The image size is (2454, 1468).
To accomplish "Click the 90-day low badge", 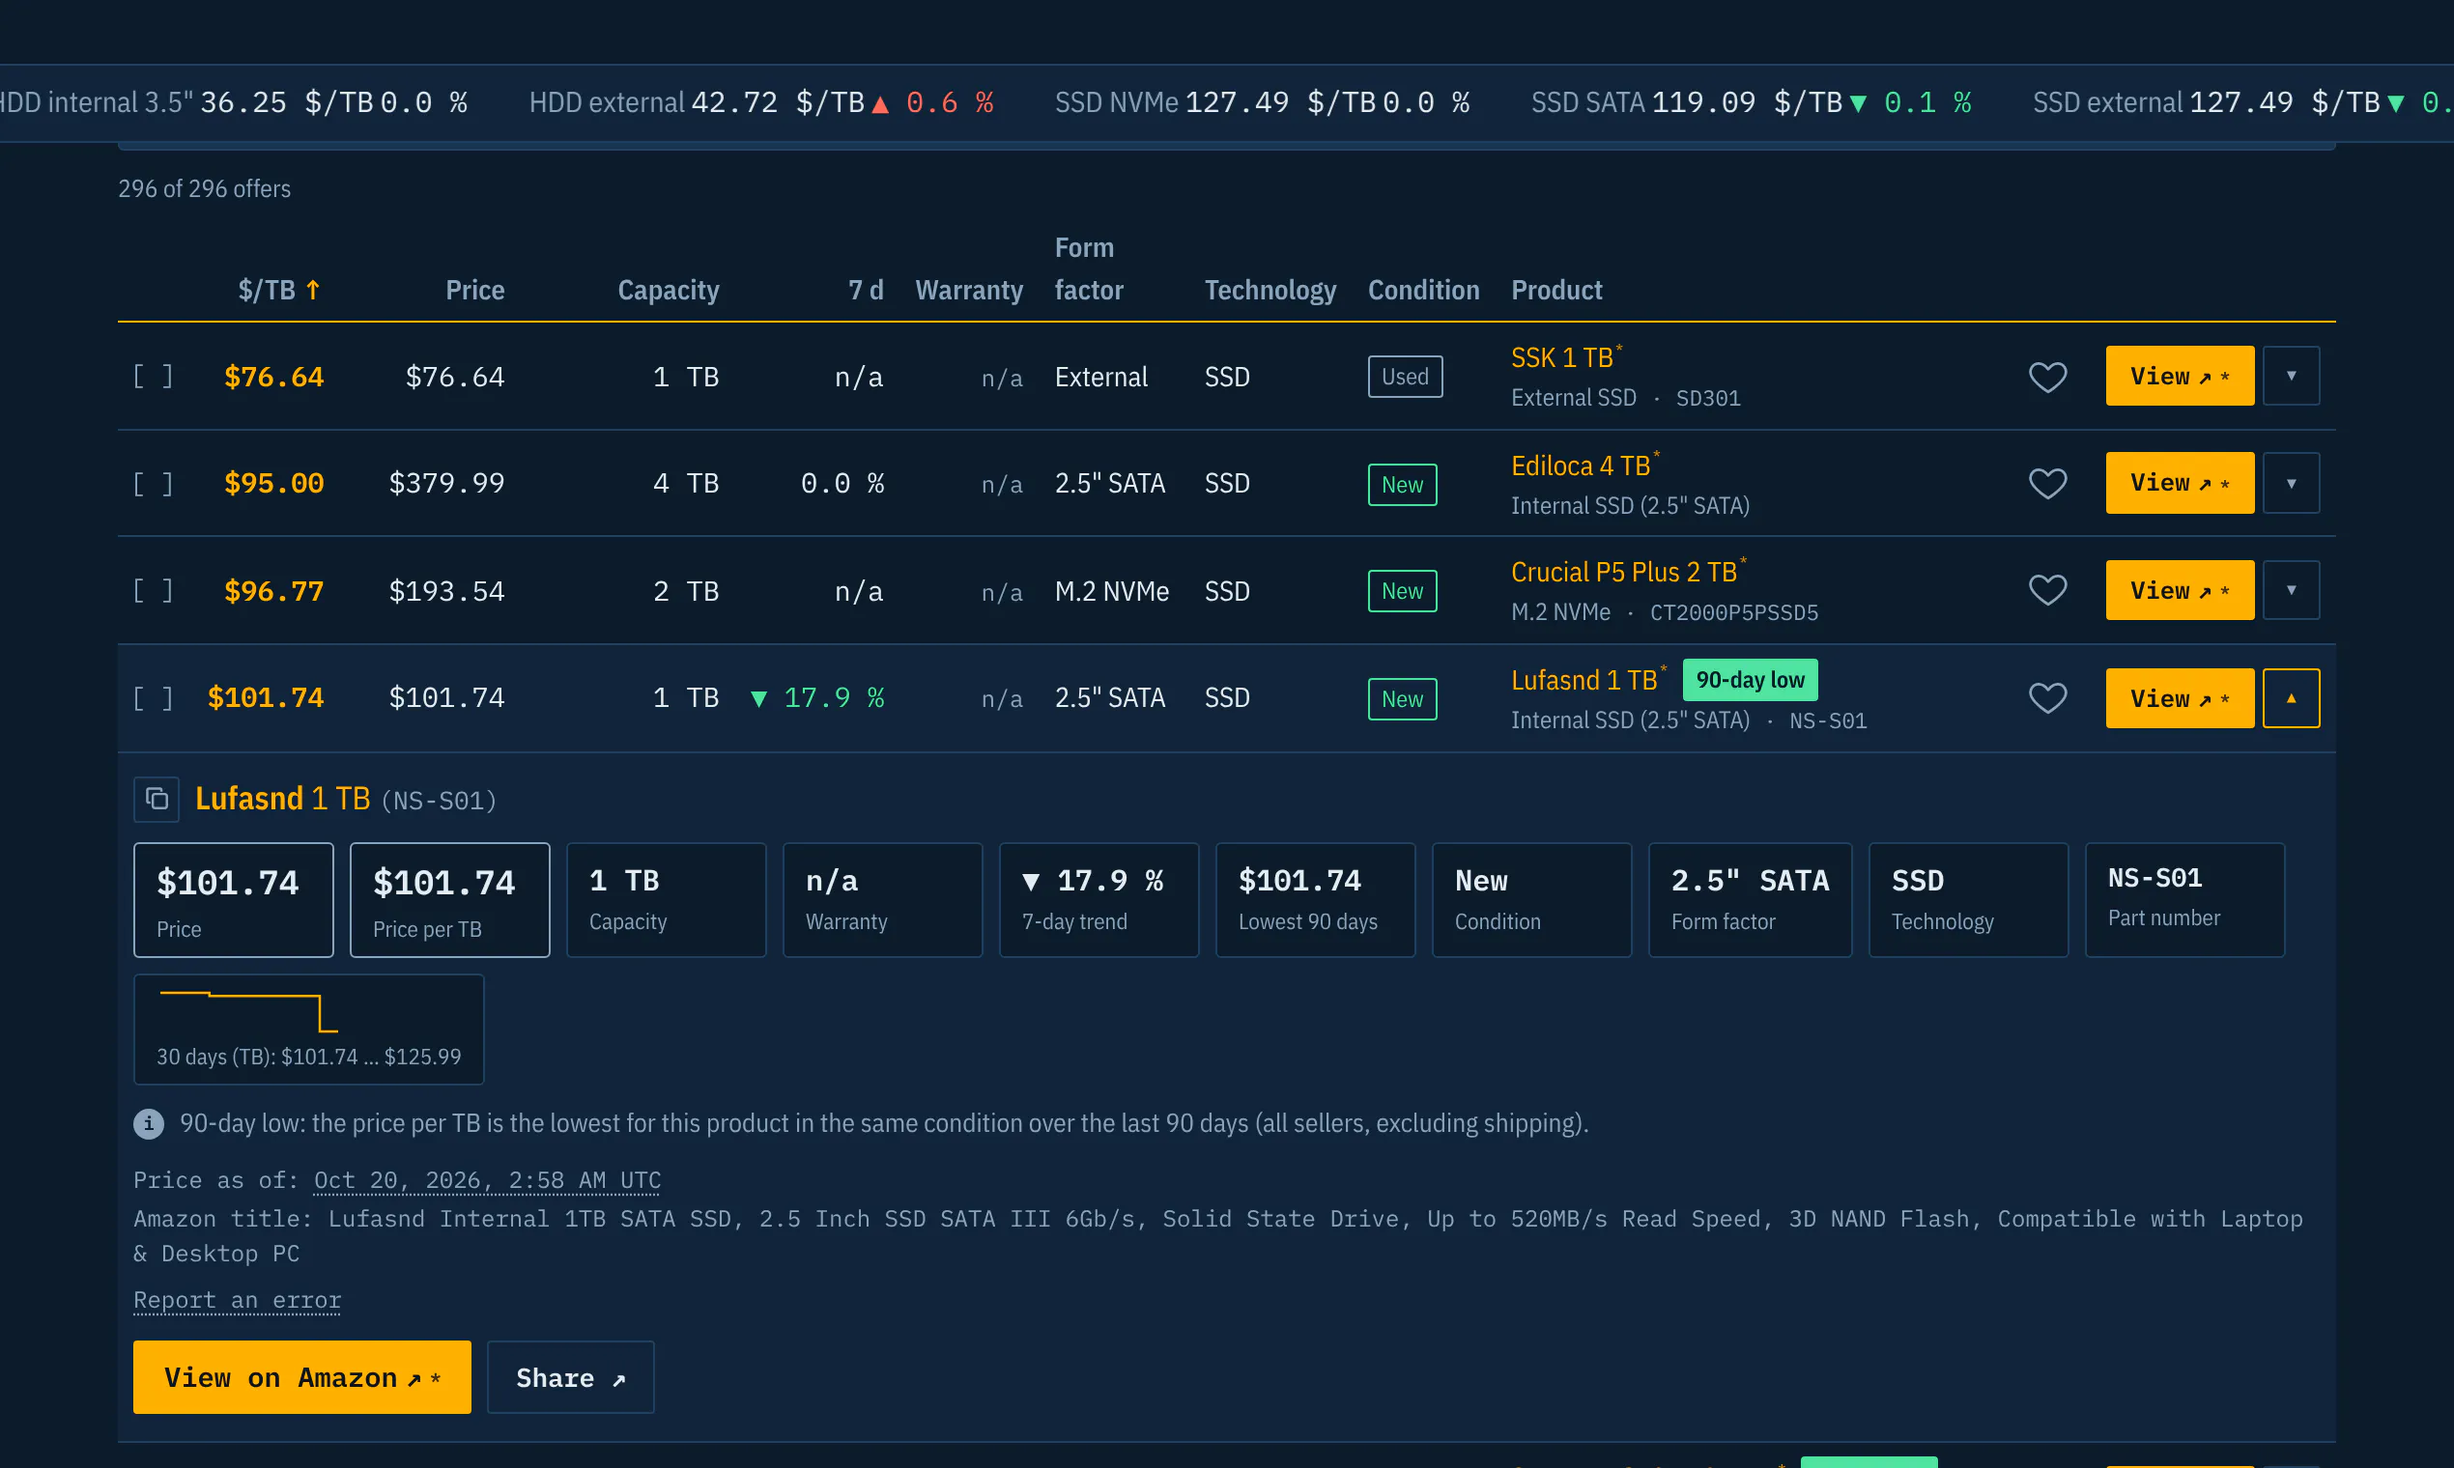I will pos(1750,680).
